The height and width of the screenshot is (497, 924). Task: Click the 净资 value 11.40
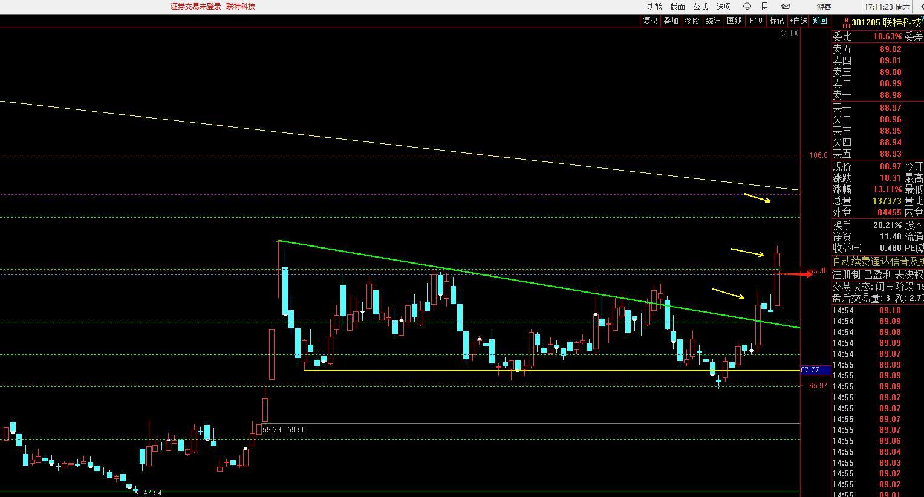coord(890,236)
